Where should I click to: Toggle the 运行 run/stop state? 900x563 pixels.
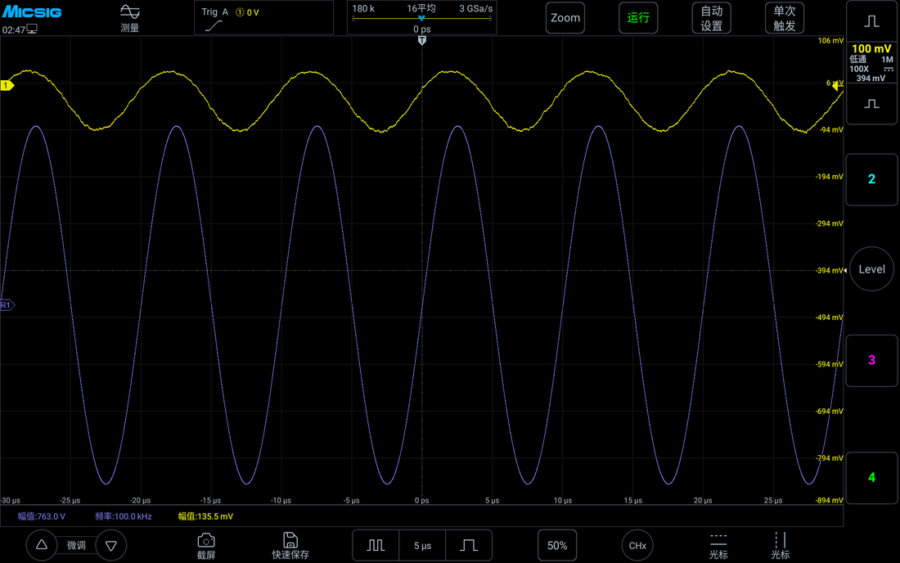(x=638, y=18)
